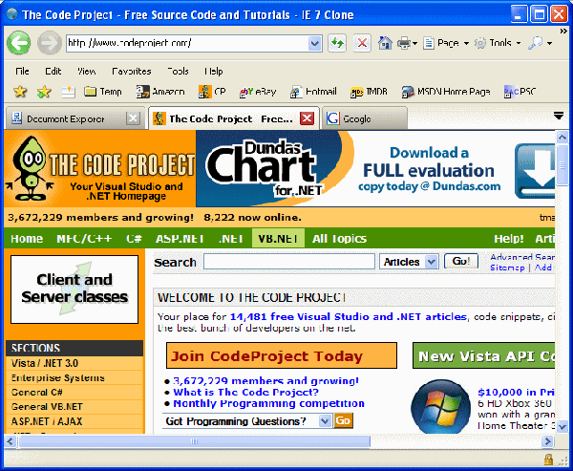Open the Hotmail favorite link

point(313,92)
